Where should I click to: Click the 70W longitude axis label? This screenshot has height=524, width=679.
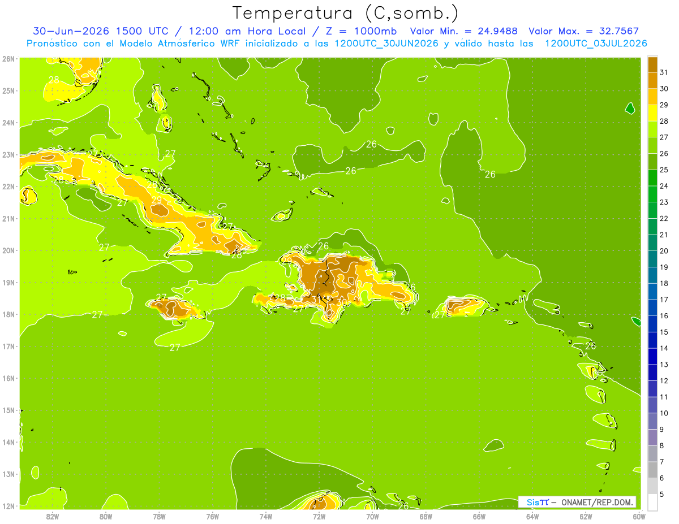coord(372,516)
